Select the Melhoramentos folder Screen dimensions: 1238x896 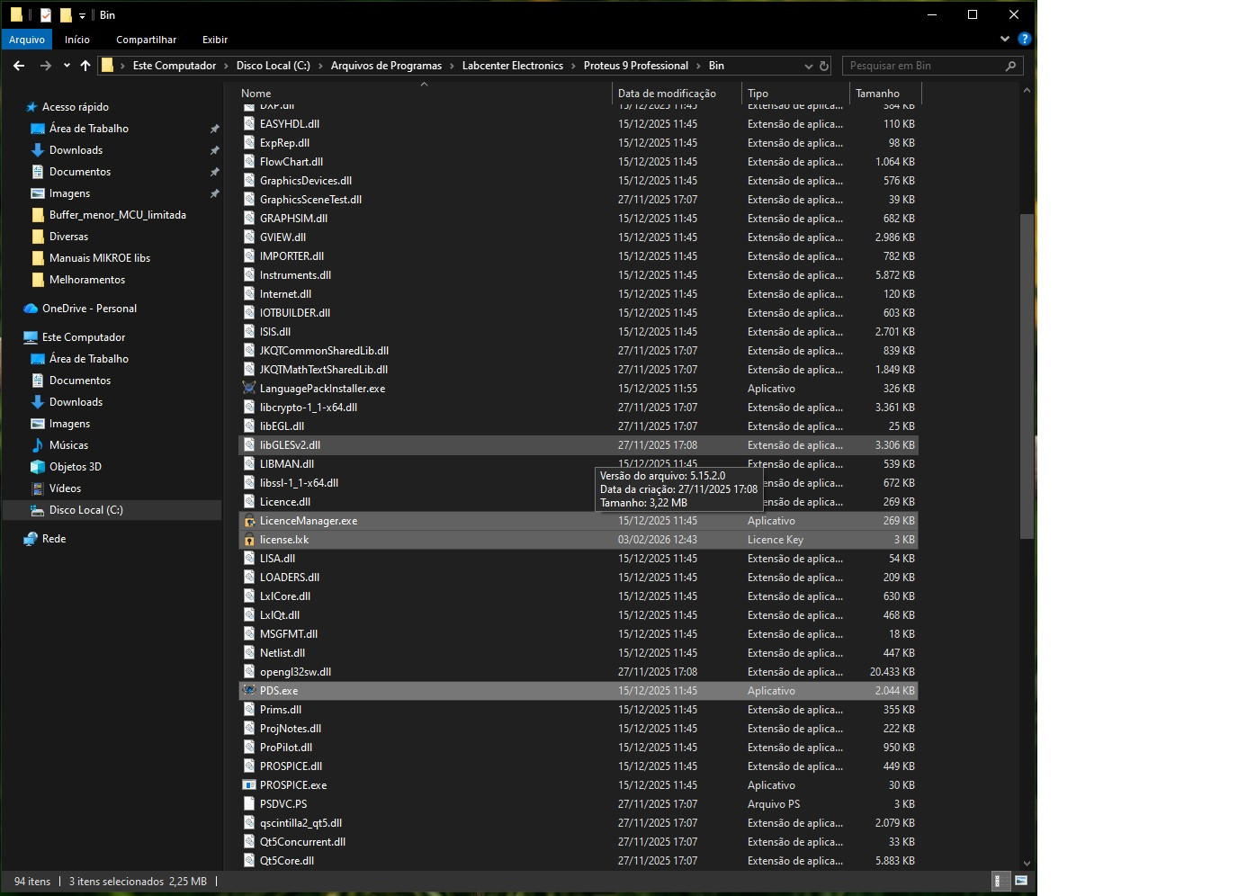pyautogui.click(x=87, y=280)
